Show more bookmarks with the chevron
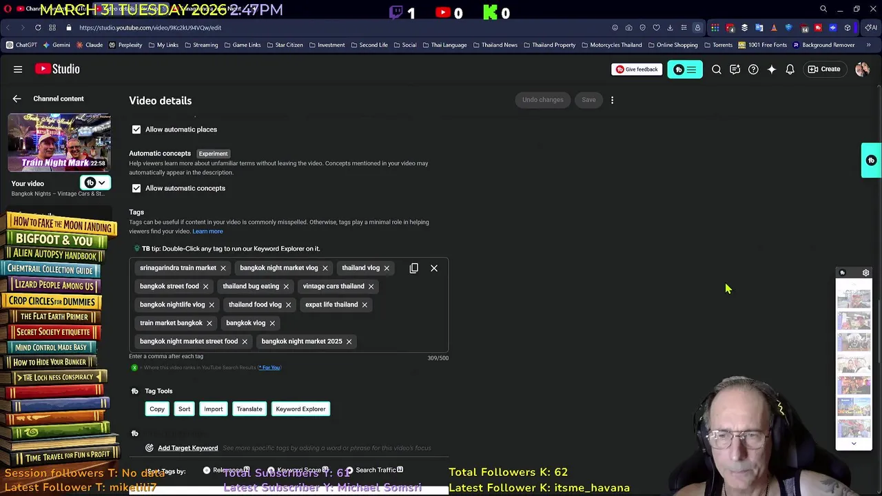This screenshot has height=496, width=882. (x=868, y=45)
